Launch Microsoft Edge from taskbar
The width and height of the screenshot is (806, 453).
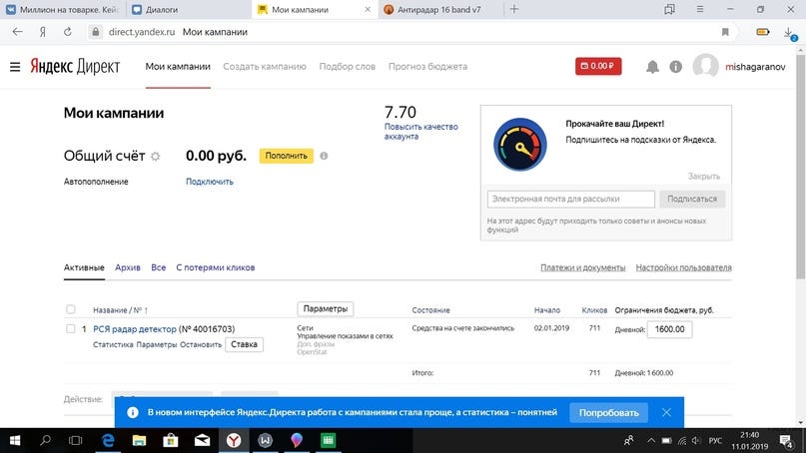click(108, 440)
